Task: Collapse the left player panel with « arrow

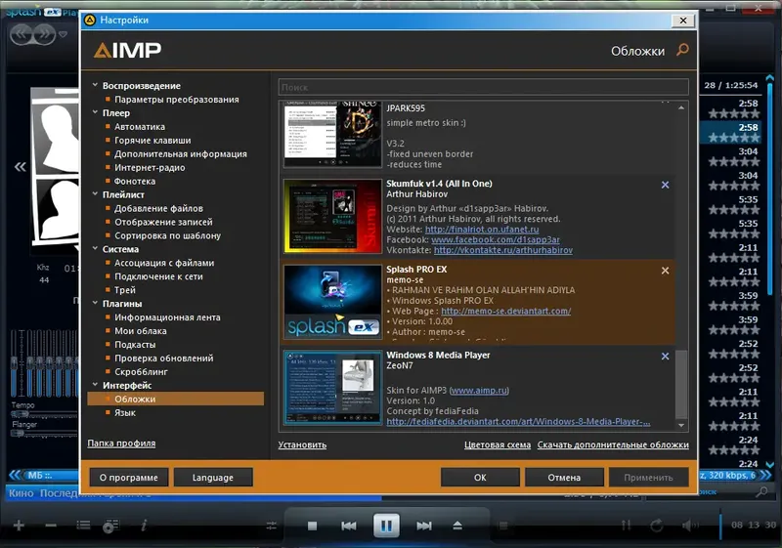Action: 20,166
